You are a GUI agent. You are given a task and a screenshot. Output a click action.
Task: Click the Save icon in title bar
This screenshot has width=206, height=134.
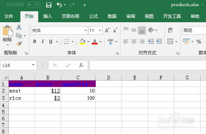tap(49, 5)
